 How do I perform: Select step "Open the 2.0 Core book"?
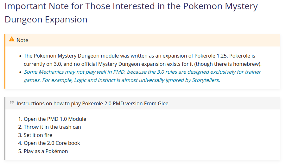tap(52, 143)
